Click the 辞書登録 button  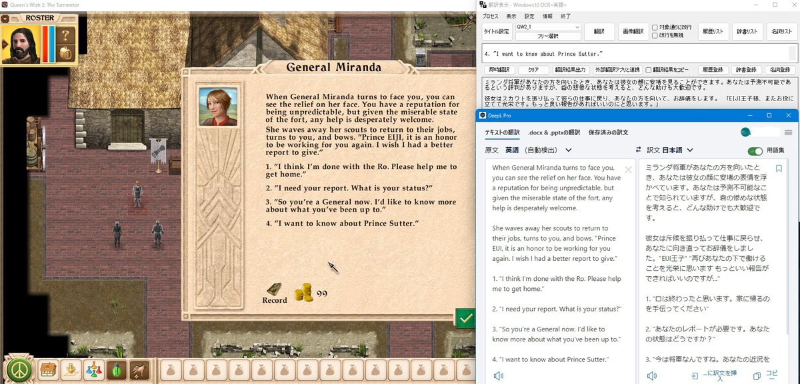(x=746, y=69)
